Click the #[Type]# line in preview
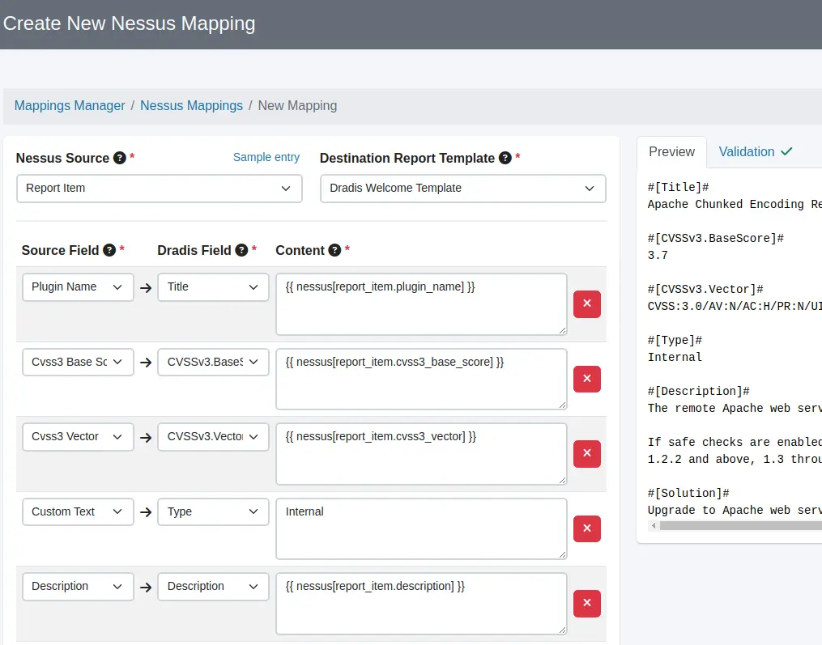Viewport: 822px width, 645px height. 675,340
